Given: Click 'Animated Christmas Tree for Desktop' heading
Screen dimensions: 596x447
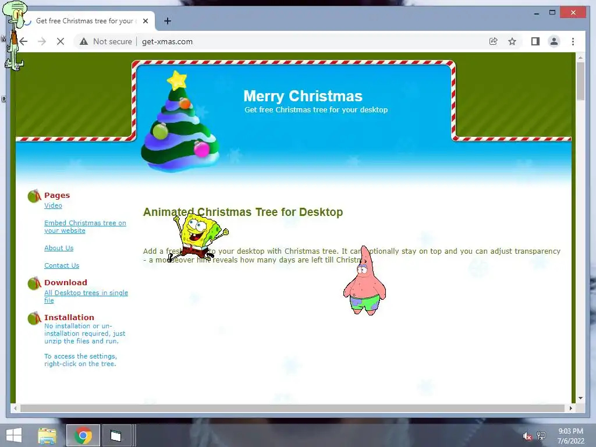Looking at the screenshot, I should point(243,212).
